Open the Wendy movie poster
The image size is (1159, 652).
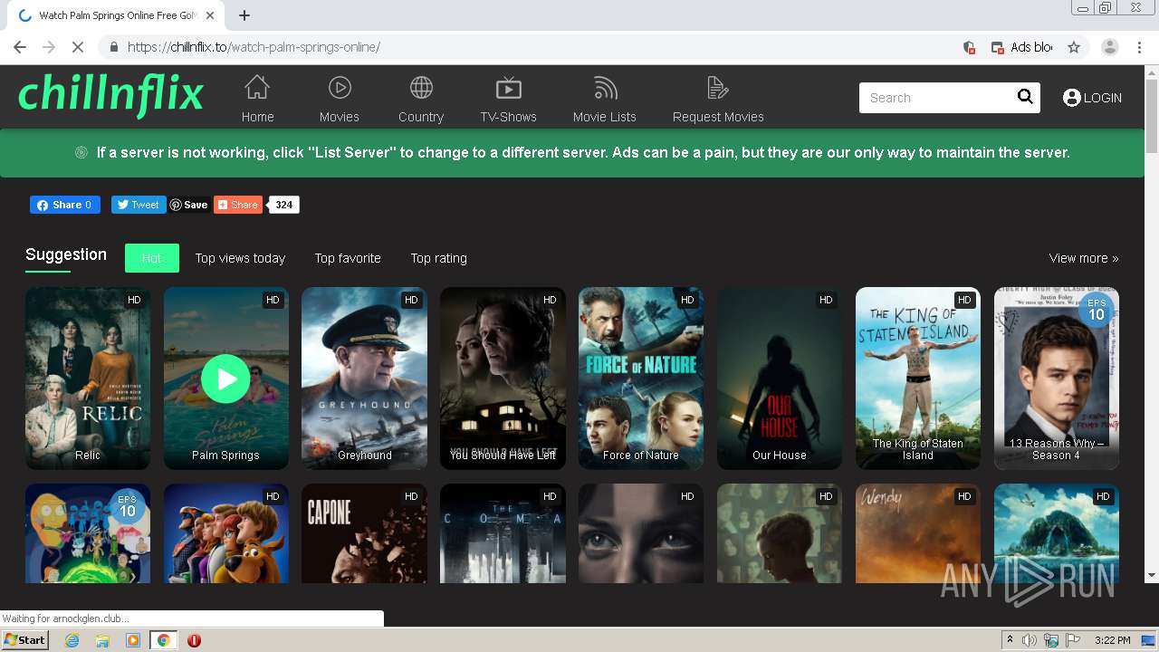point(918,533)
